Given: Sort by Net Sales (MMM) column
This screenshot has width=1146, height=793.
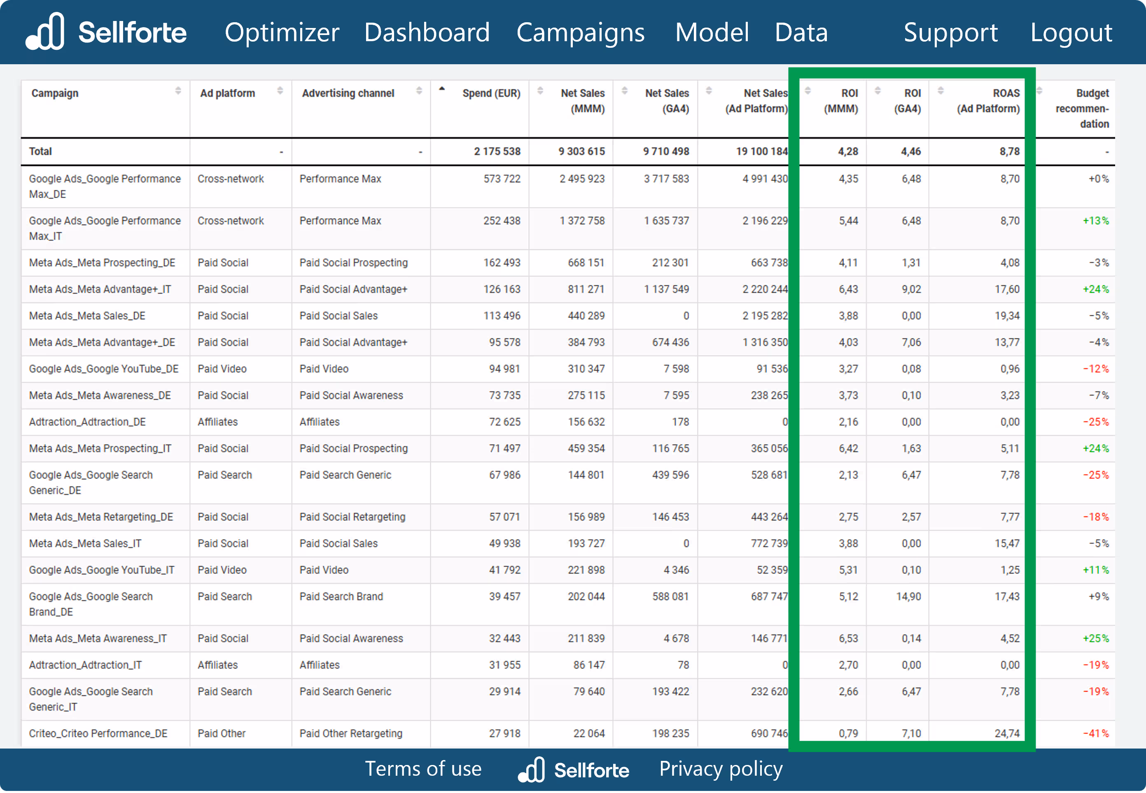Looking at the screenshot, I should coord(540,91).
